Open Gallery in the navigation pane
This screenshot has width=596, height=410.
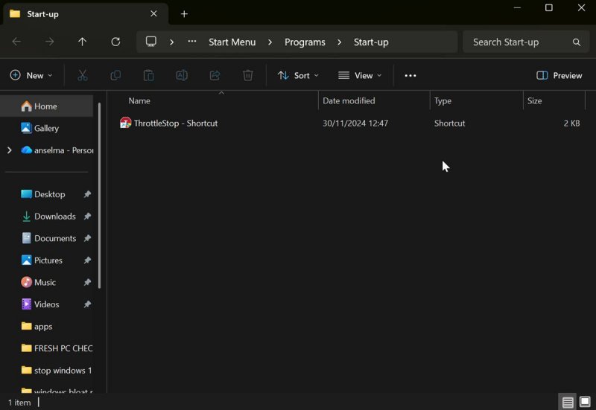coord(46,128)
